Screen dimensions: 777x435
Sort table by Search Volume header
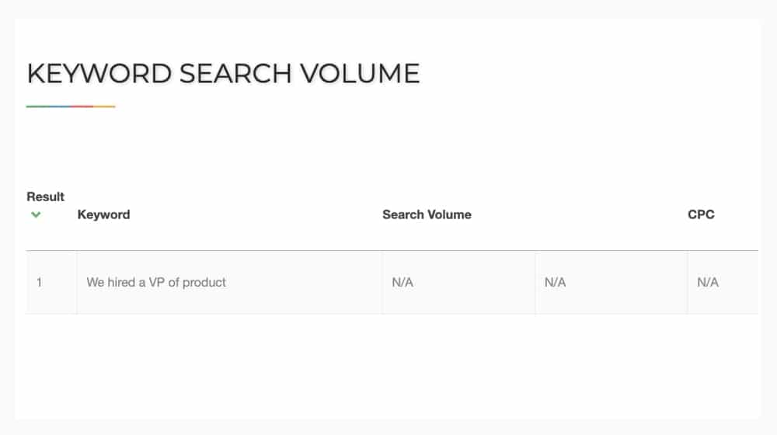pyautogui.click(x=427, y=214)
